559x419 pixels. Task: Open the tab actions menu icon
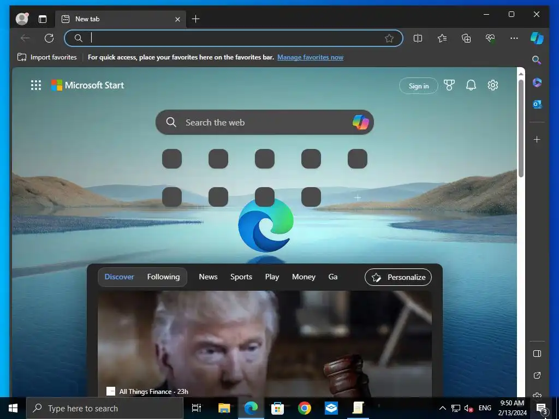pyautogui.click(x=43, y=19)
